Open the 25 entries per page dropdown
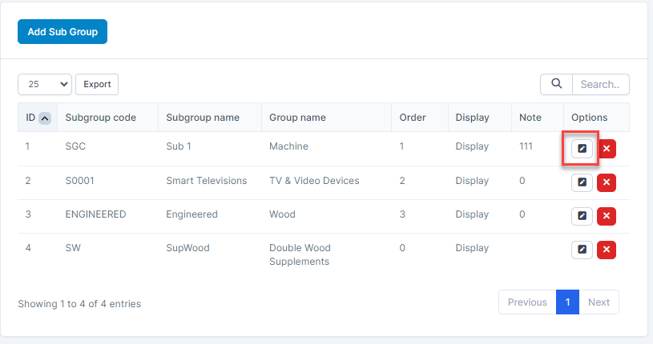 [x=45, y=84]
